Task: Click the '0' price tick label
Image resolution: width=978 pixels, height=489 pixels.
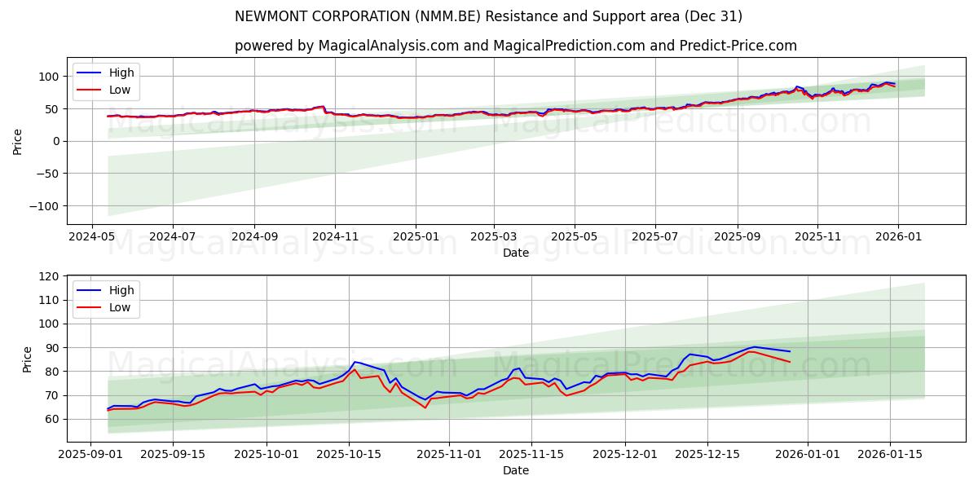Action: [x=57, y=141]
